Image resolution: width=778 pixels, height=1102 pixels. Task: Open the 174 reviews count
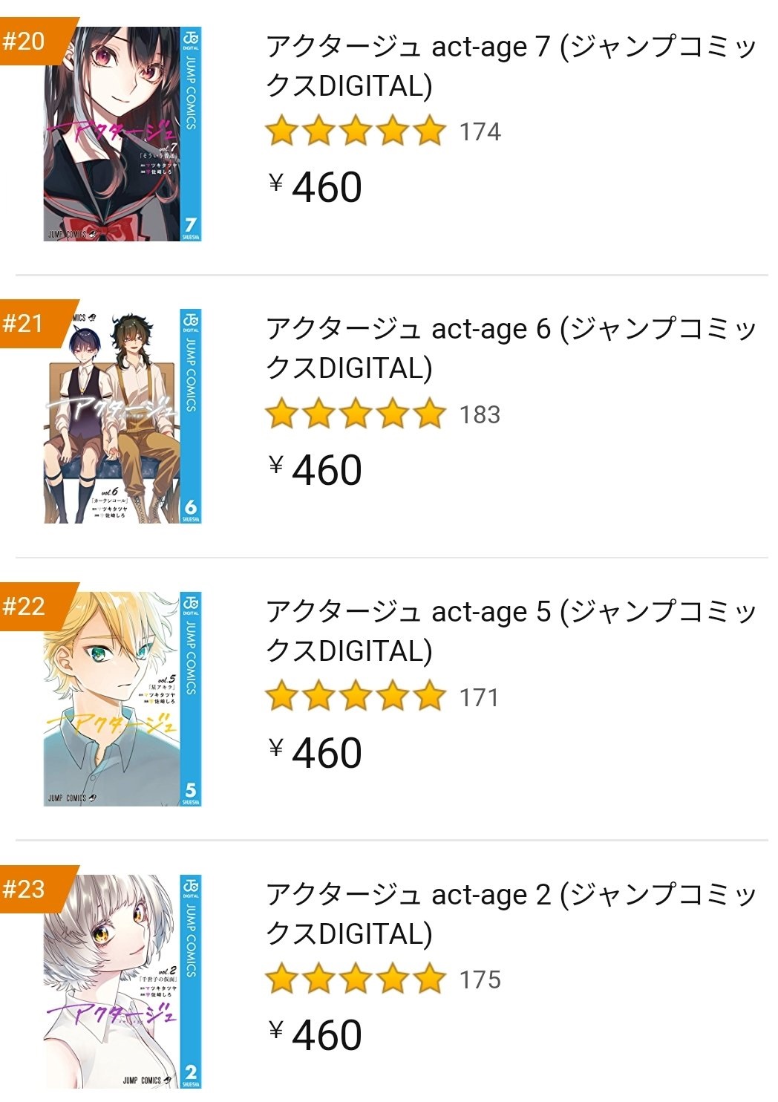point(480,132)
